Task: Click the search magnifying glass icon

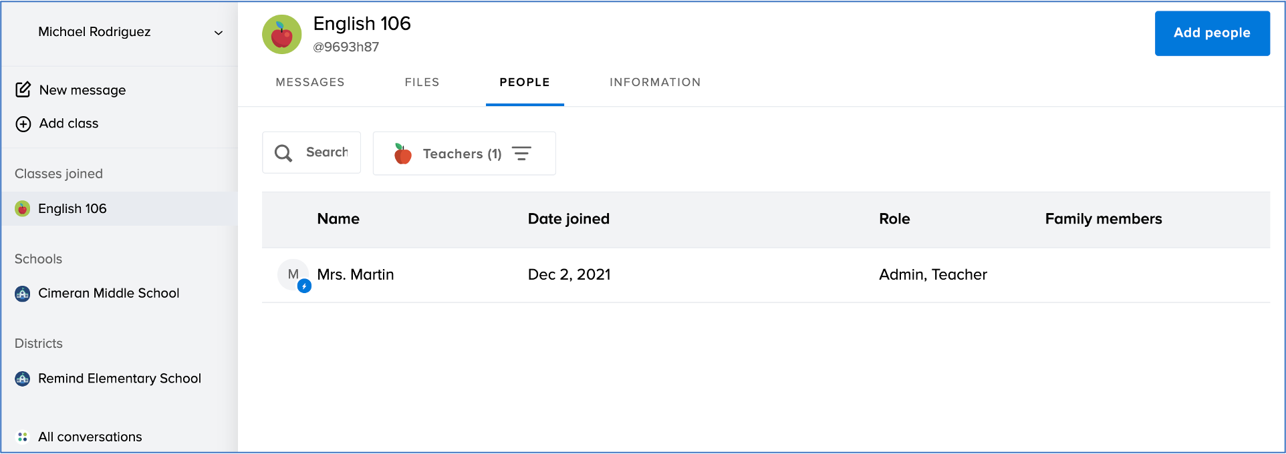Action: click(283, 154)
